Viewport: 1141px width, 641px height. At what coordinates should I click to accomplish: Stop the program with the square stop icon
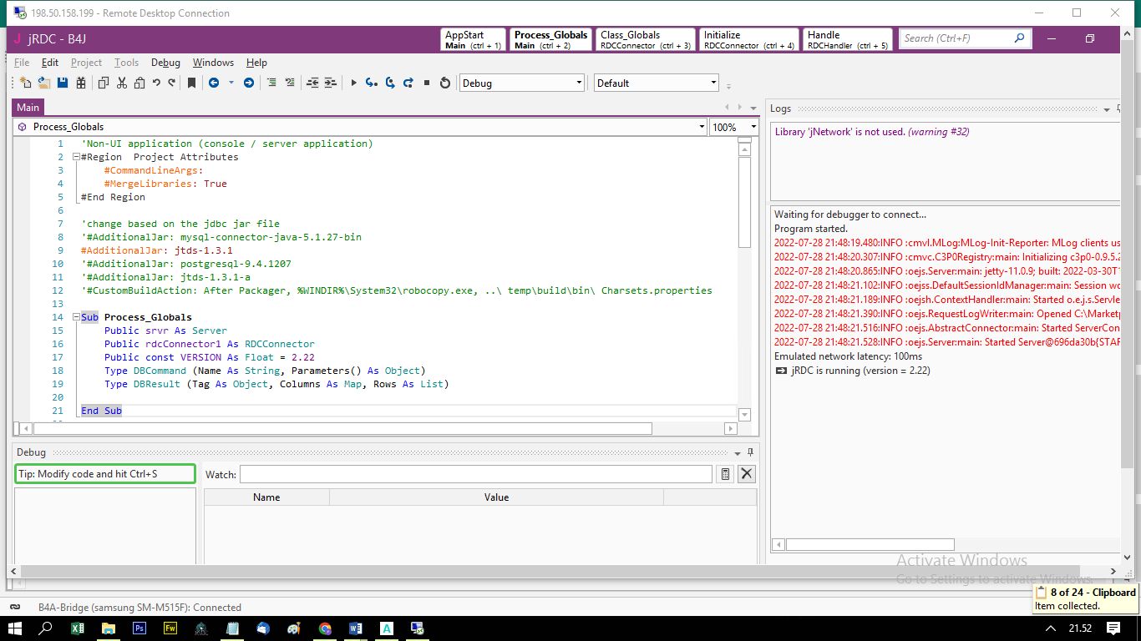427,83
